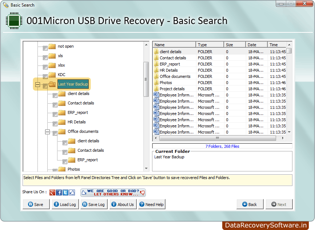The width and height of the screenshot is (315, 230).
Task: Sort file list by Date column header
Action: pyautogui.click(x=256, y=45)
